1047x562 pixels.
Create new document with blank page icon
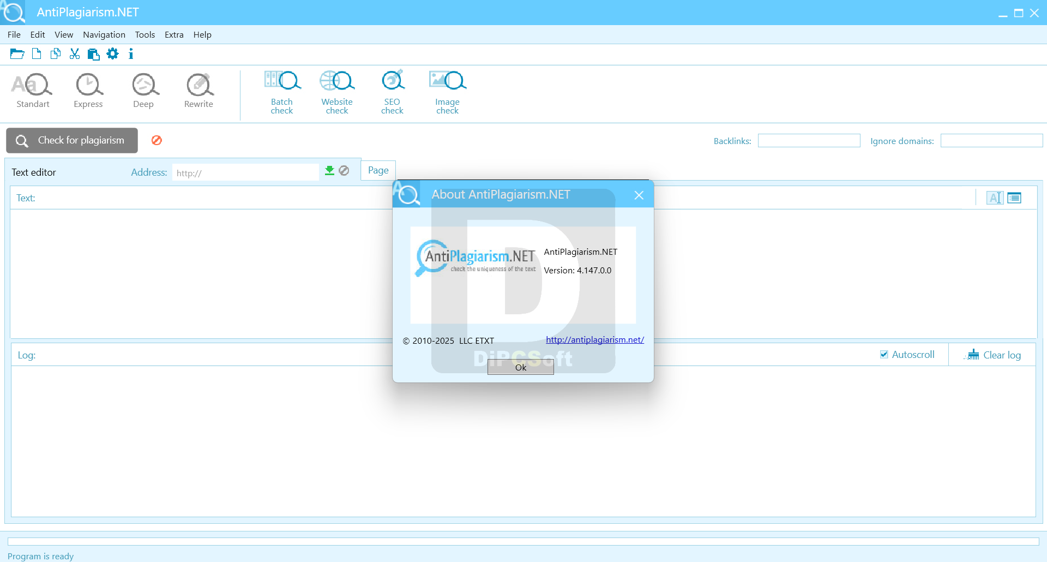pos(37,54)
